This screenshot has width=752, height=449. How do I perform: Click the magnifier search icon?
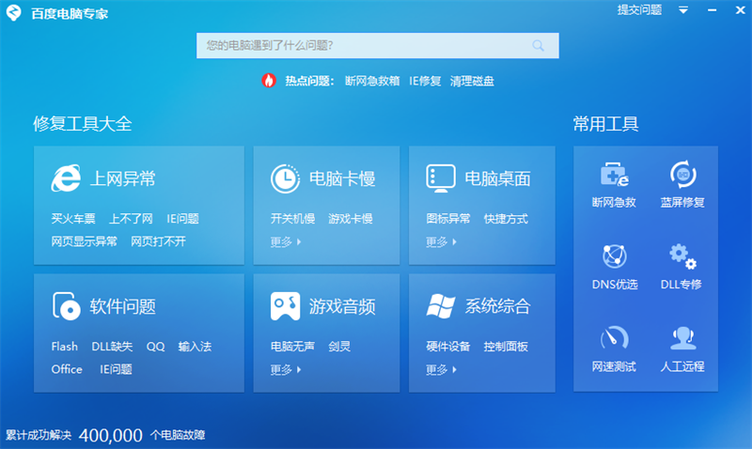539,45
